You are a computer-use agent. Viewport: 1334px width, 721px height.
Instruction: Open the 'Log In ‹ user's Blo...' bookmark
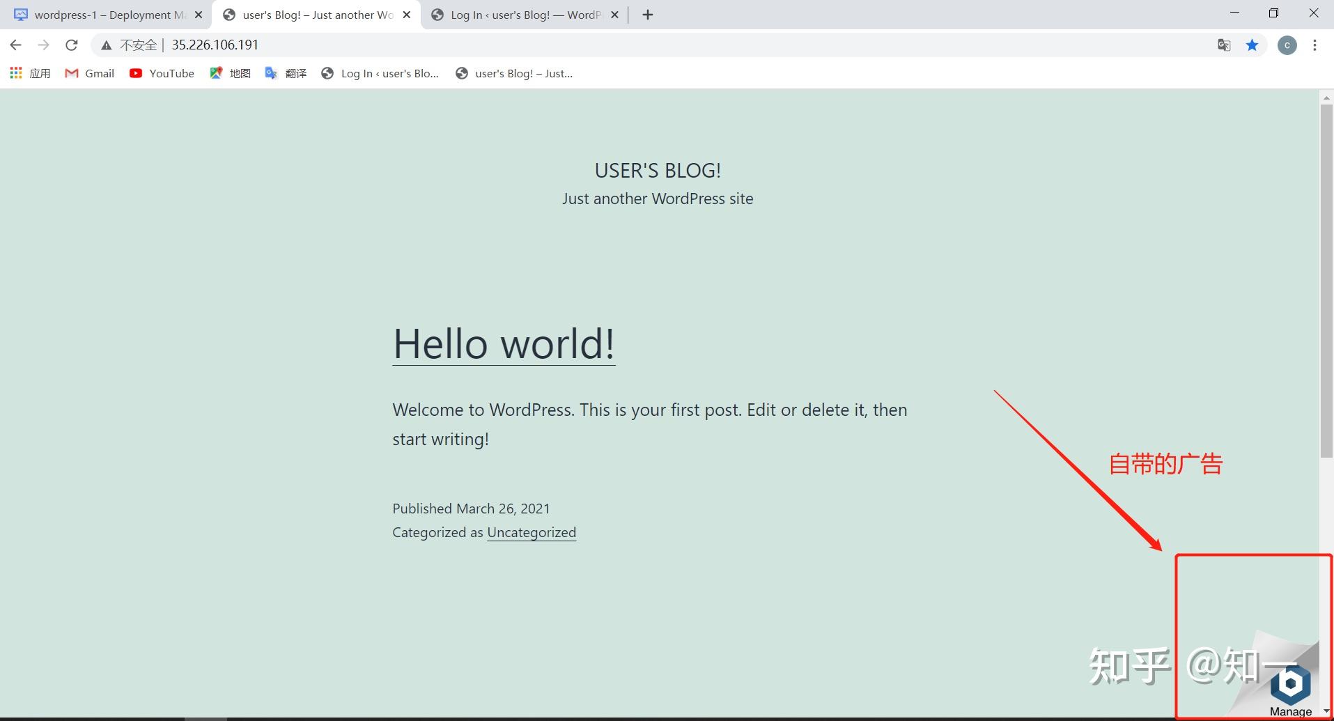click(x=380, y=73)
